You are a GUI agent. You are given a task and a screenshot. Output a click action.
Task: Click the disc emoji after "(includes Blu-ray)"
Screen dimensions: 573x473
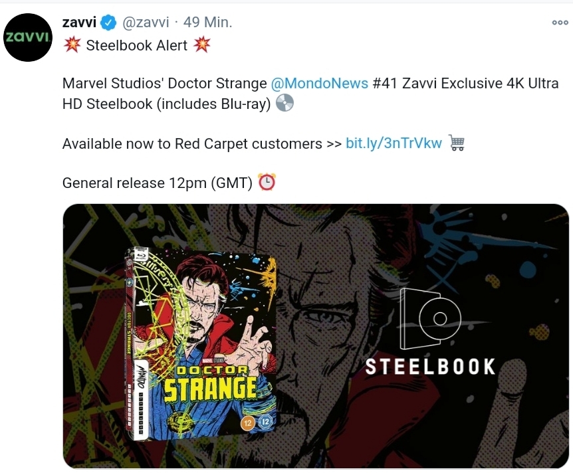point(285,104)
